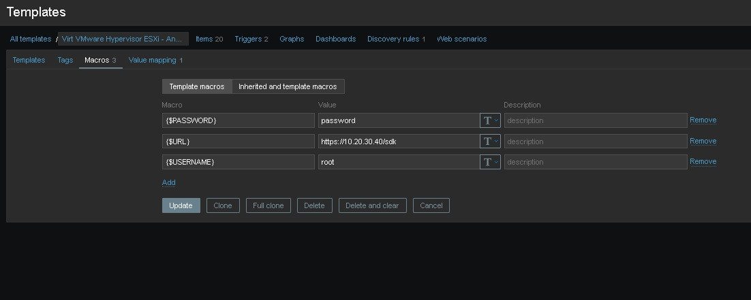Click Delete and clear button

[x=372, y=205]
